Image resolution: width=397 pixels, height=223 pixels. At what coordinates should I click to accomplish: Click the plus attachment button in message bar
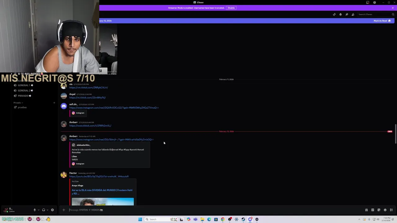(x=64, y=210)
